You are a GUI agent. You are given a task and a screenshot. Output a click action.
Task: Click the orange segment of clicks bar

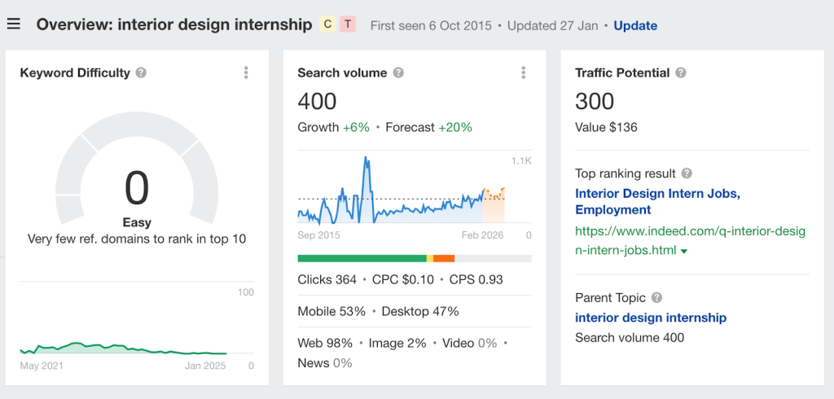444,258
